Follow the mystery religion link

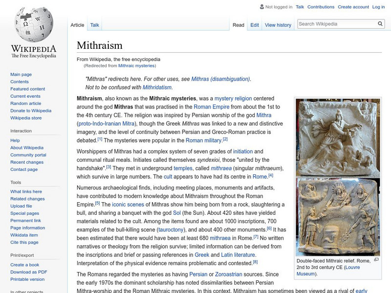233,99
